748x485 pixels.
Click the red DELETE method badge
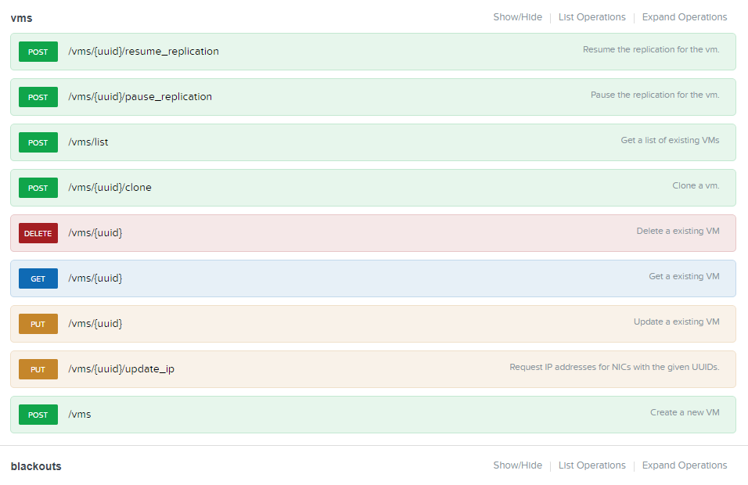38,233
